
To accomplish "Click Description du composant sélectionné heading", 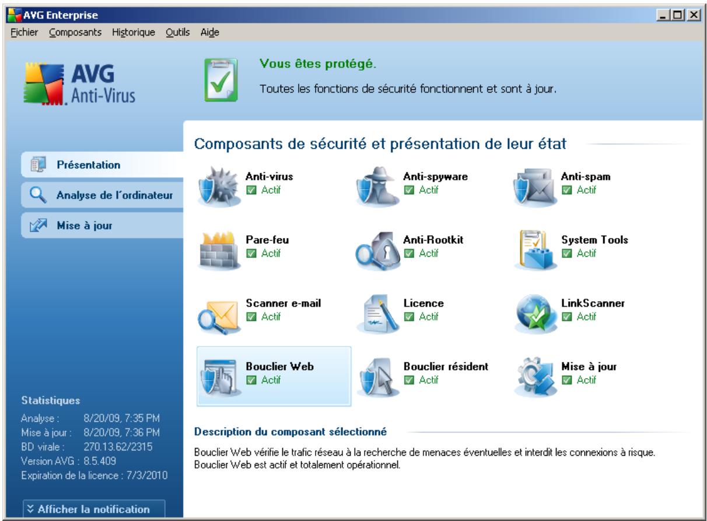I will [x=290, y=432].
